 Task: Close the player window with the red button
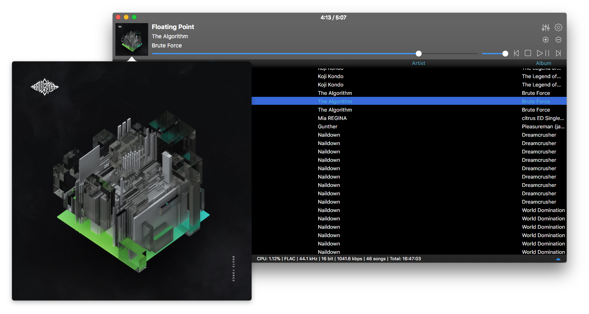118,17
